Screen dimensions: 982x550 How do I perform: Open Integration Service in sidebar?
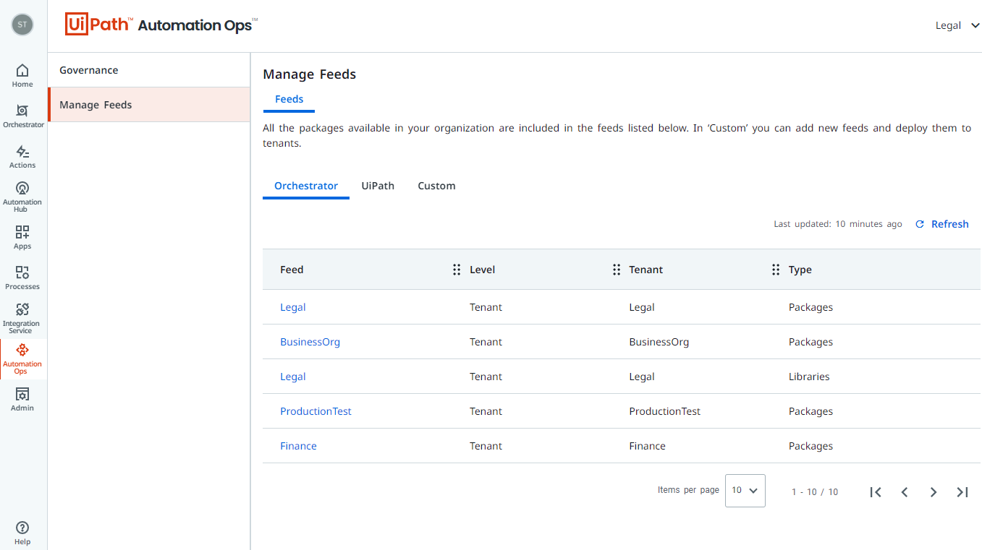tap(22, 319)
